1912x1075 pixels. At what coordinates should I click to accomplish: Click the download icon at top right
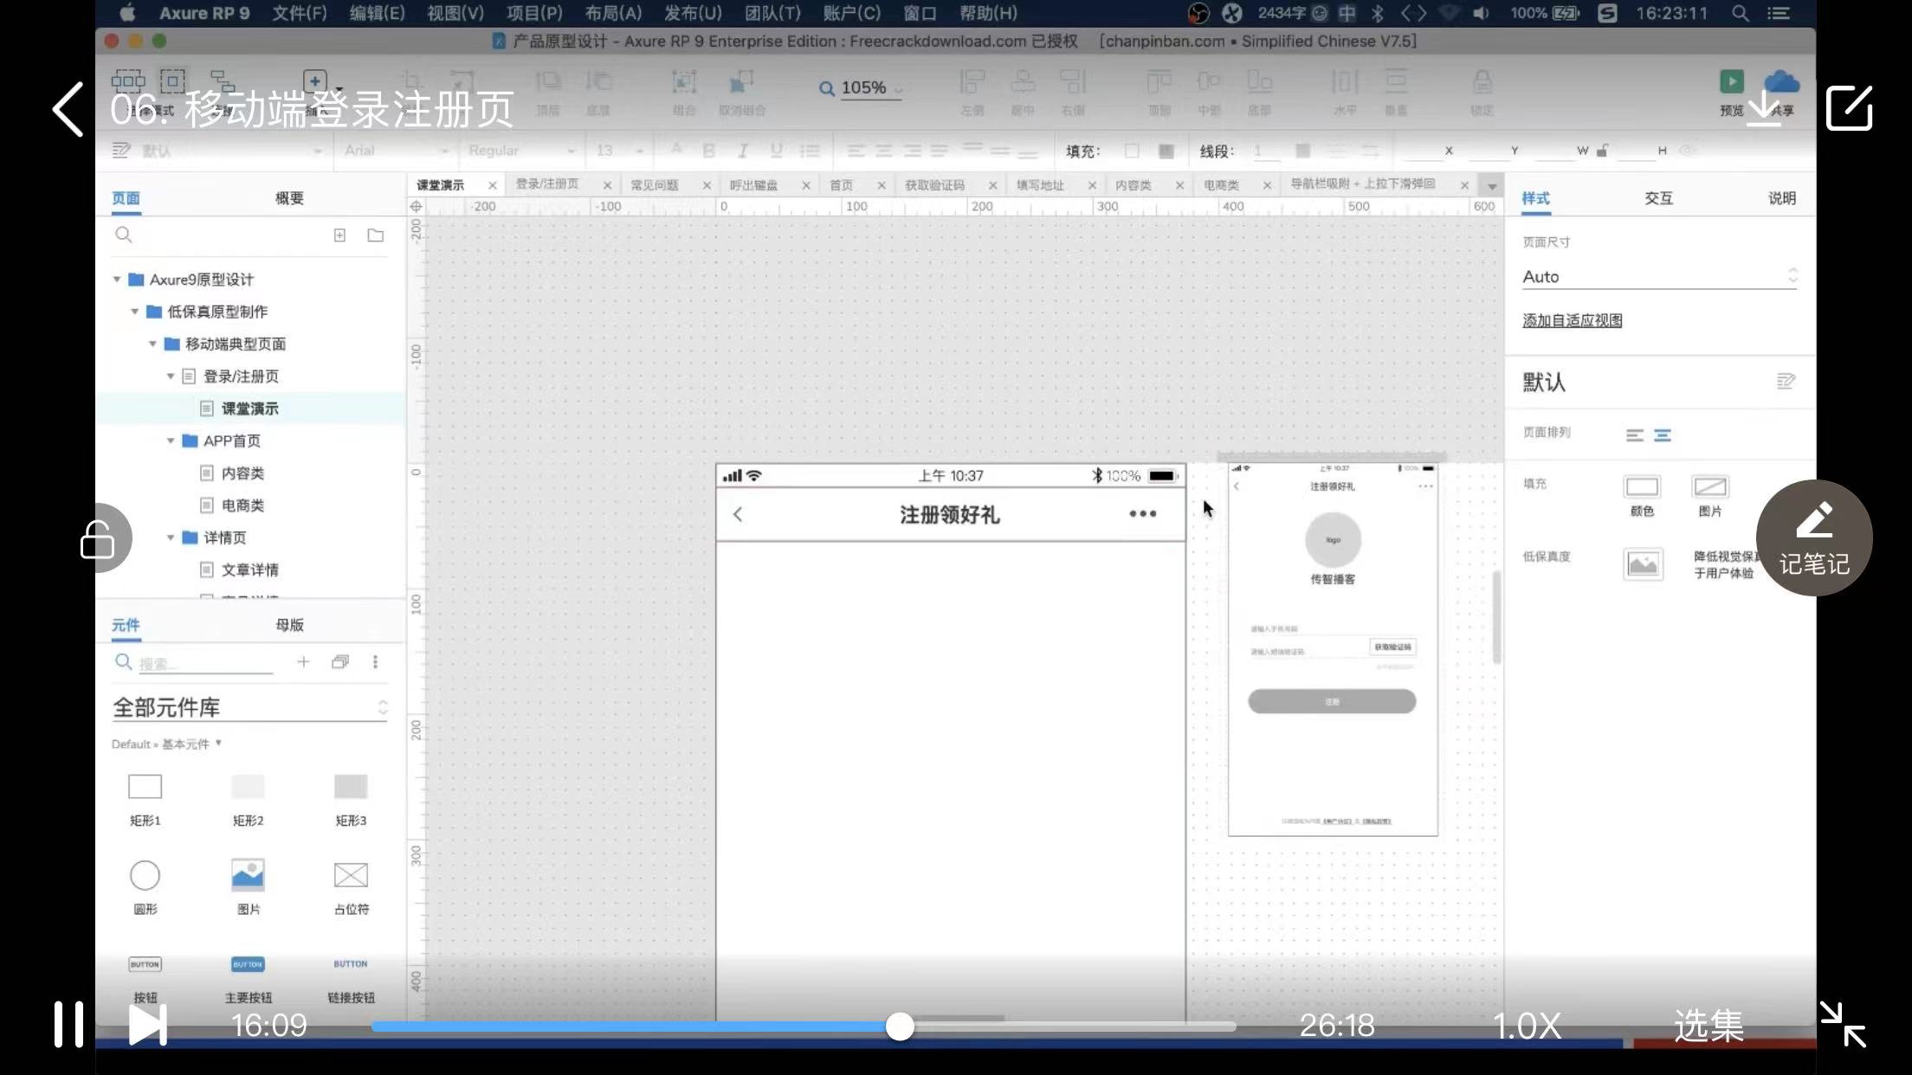point(1762,109)
